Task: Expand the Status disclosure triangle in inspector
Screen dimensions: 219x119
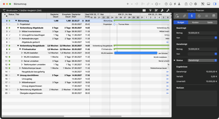Action: tap(174, 60)
